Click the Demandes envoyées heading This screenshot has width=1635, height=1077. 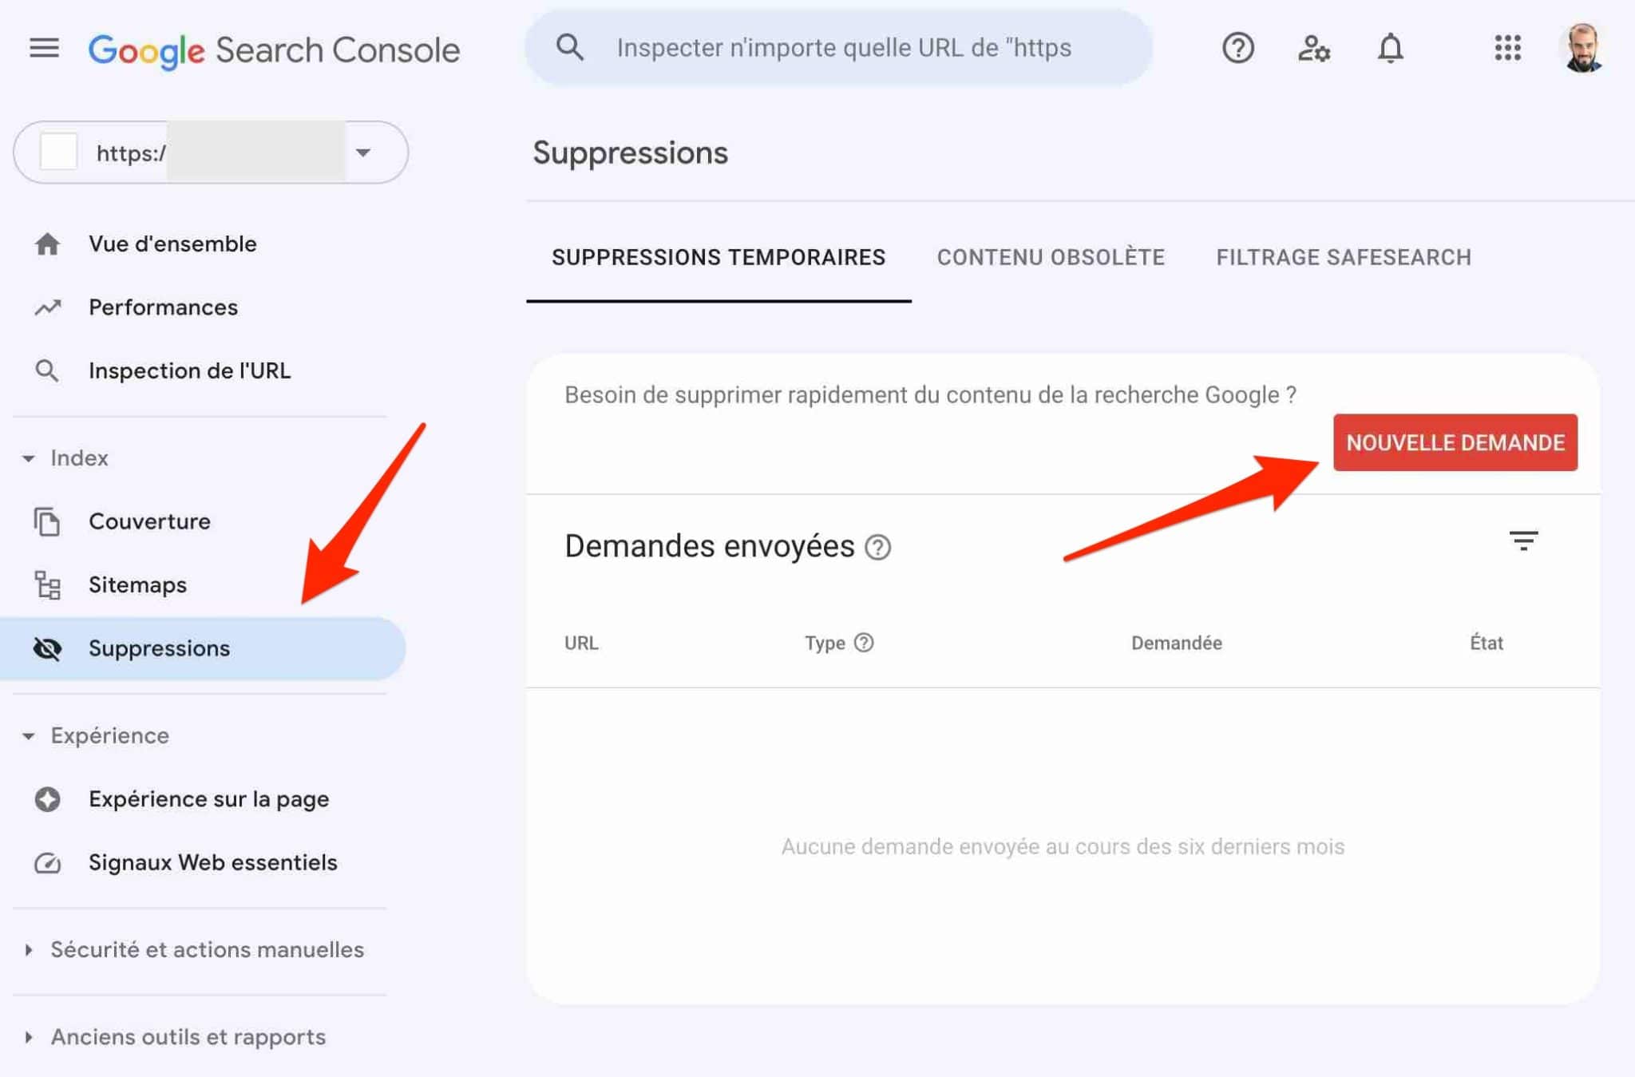point(709,547)
